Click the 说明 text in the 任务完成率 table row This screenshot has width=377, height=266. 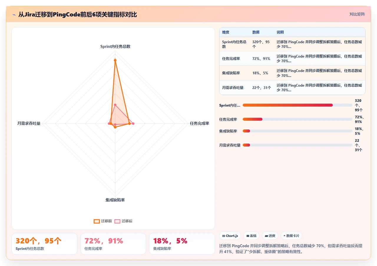coord(319,59)
